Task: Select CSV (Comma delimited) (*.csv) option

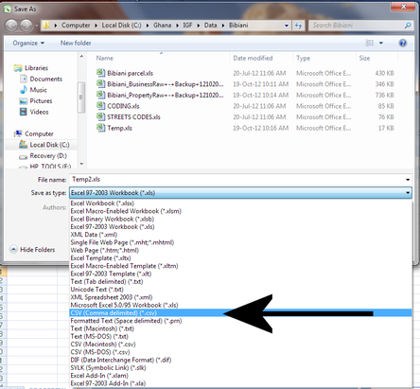Action: (x=240, y=313)
